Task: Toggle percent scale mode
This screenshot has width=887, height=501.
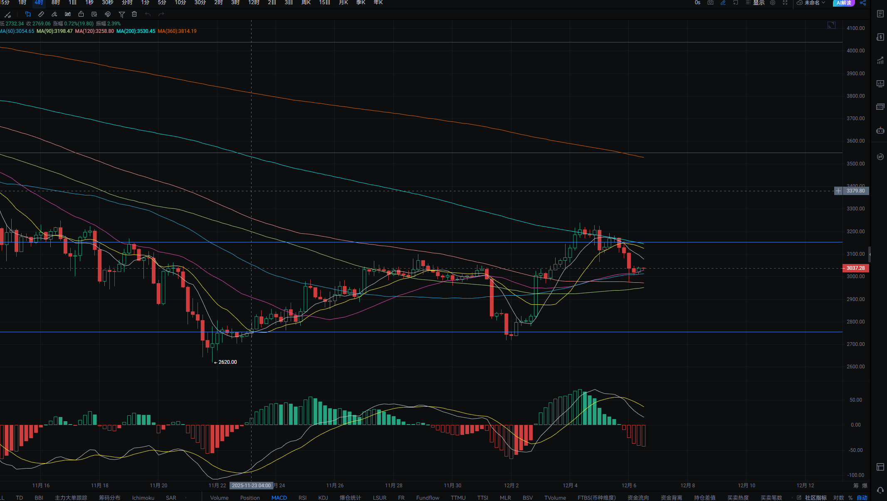Action: point(850,498)
